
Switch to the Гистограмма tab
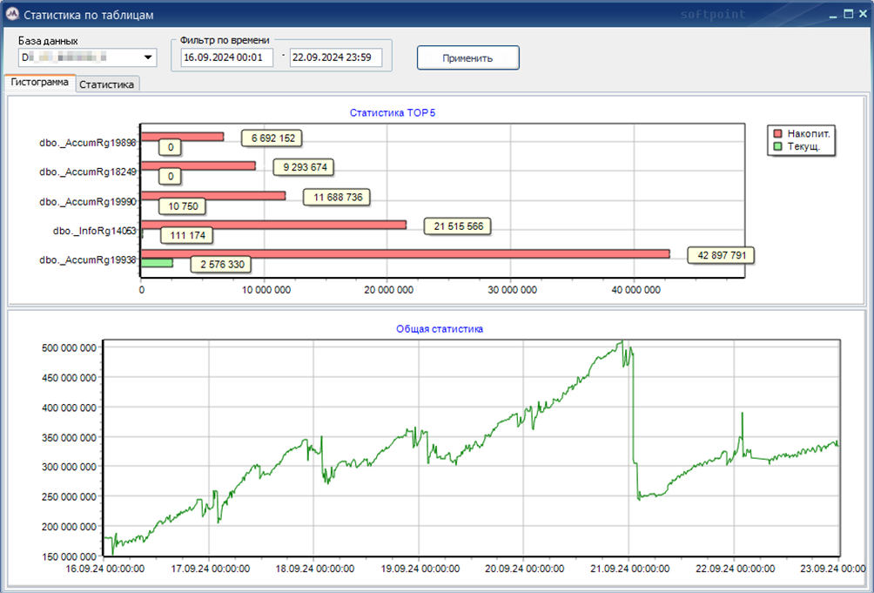click(x=40, y=83)
